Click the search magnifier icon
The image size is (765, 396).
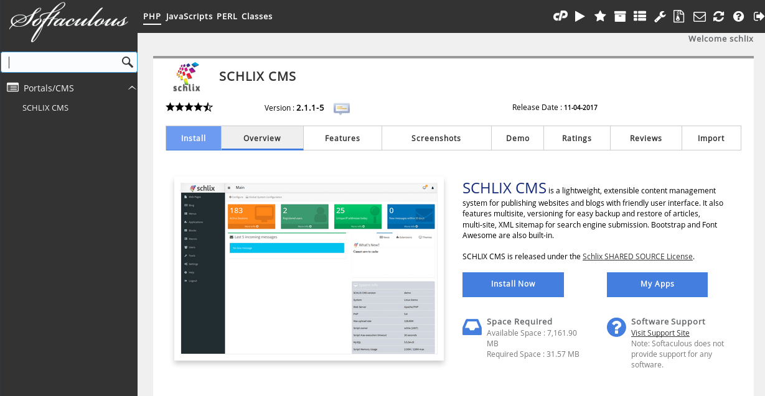coord(128,62)
